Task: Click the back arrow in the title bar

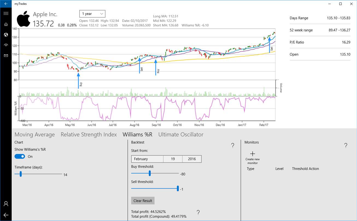Action: (x=6, y=4)
